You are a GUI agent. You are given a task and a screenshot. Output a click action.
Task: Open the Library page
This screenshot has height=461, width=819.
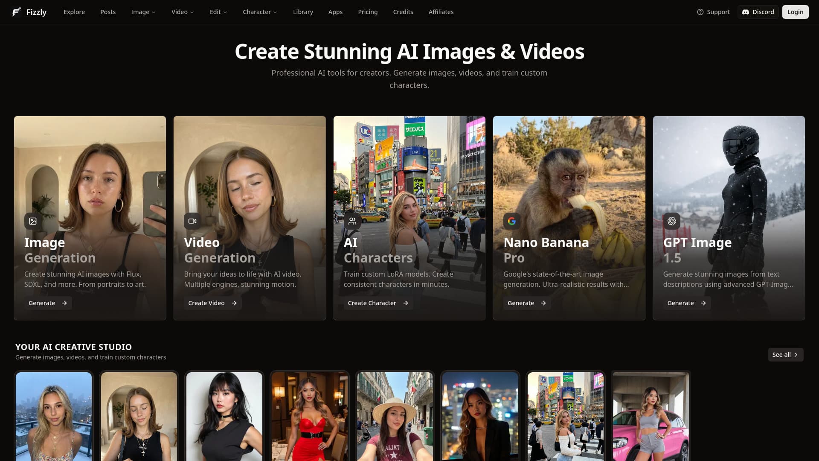[303, 12]
